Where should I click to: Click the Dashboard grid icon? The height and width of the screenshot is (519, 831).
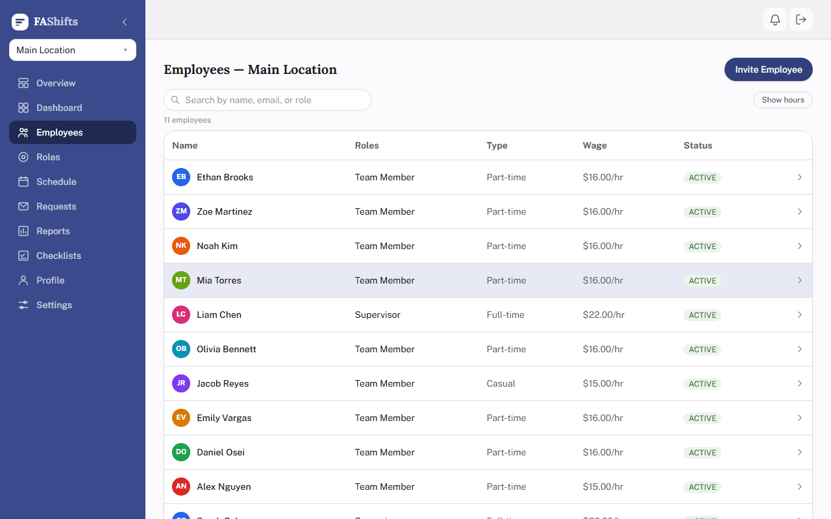pyautogui.click(x=23, y=108)
